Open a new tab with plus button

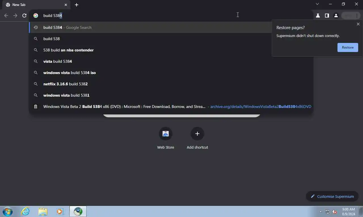coord(77,5)
